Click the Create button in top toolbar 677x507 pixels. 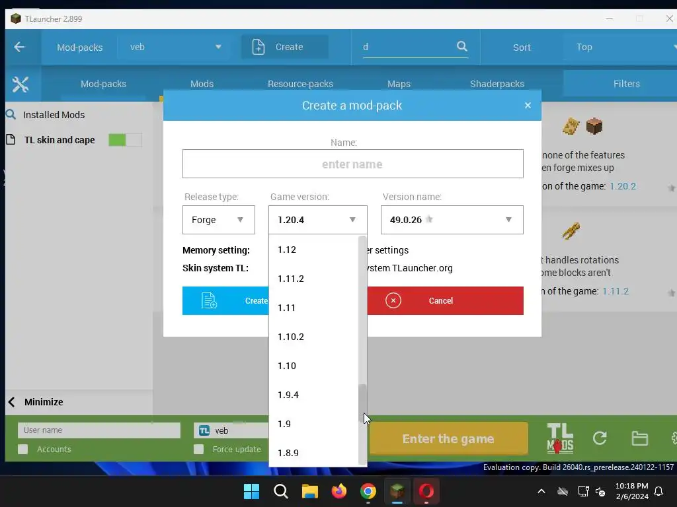[x=284, y=47]
